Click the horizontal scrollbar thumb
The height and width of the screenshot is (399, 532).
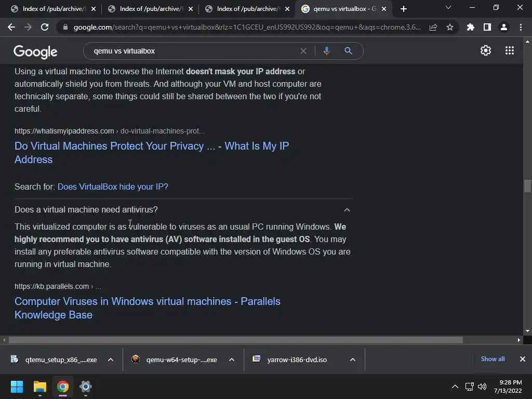pyautogui.click(x=236, y=340)
